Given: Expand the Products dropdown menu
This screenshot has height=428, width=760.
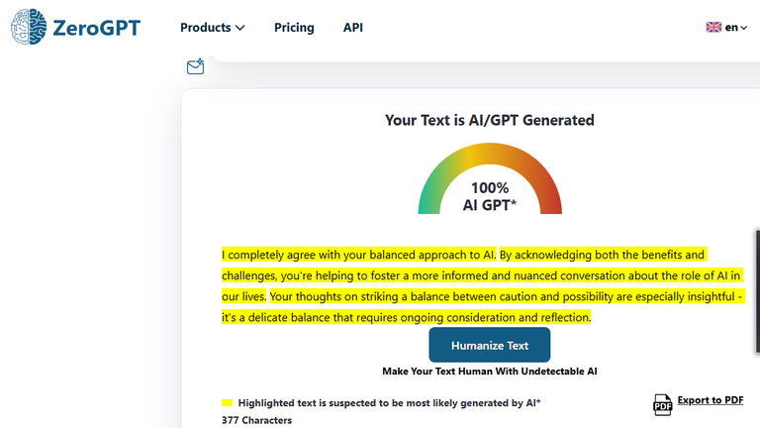Looking at the screenshot, I should pos(213,28).
